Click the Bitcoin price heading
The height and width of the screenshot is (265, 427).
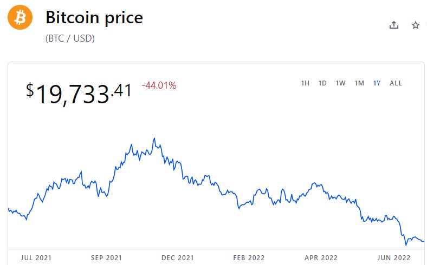(94, 18)
